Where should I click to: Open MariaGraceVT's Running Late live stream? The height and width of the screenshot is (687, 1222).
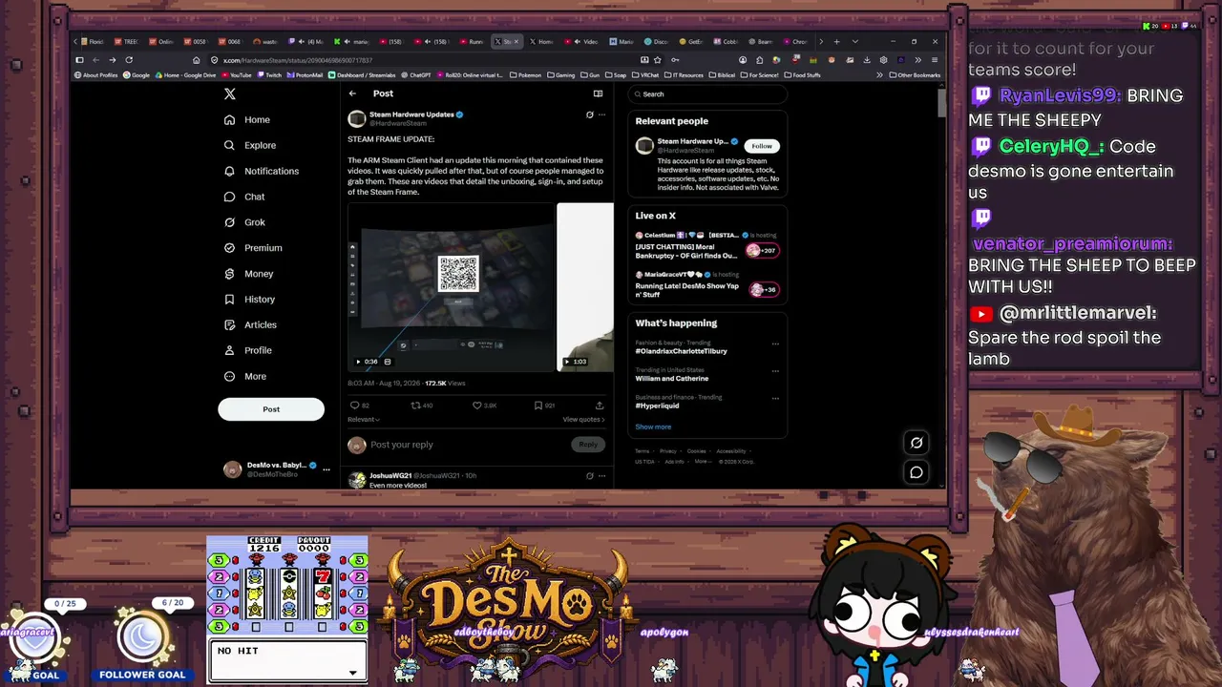point(707,286)
